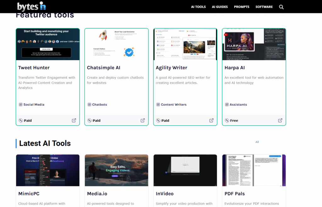
Task: Select the Content Writers category tag
Action: click(x=174, y=104)
